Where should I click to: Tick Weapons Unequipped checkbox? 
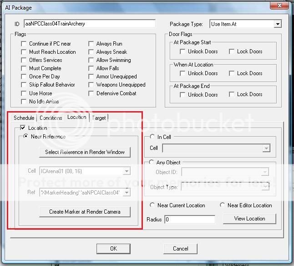click(91, 85)
